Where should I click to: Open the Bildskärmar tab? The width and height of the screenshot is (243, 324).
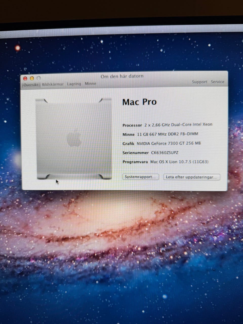53,84
